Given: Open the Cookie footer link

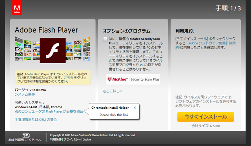Looking at the screenshot, I should [87, 140].
